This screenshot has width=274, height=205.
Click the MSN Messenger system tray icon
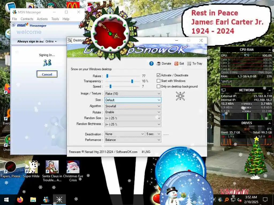coord(220,200)
